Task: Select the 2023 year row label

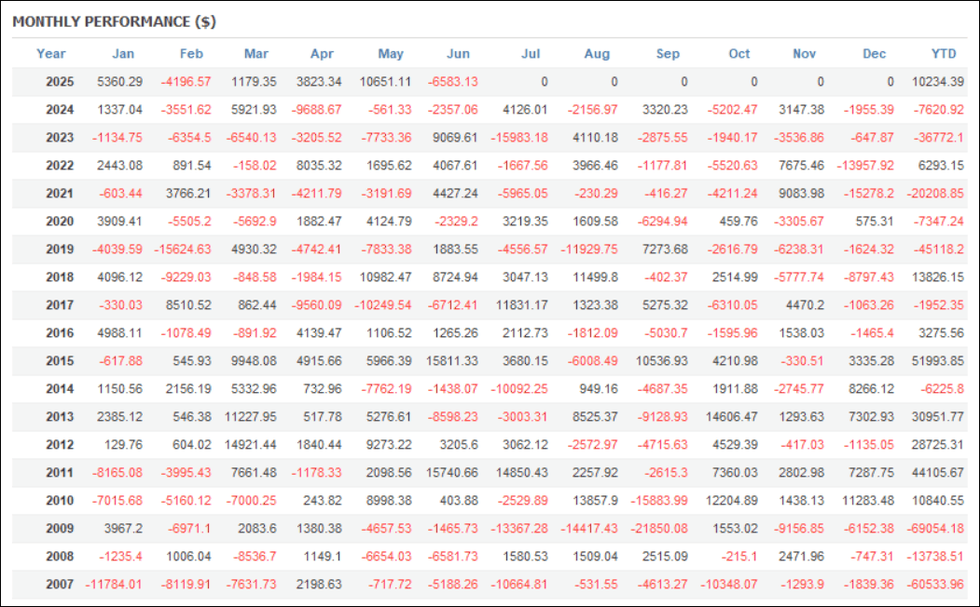Action: coord(60,137)
